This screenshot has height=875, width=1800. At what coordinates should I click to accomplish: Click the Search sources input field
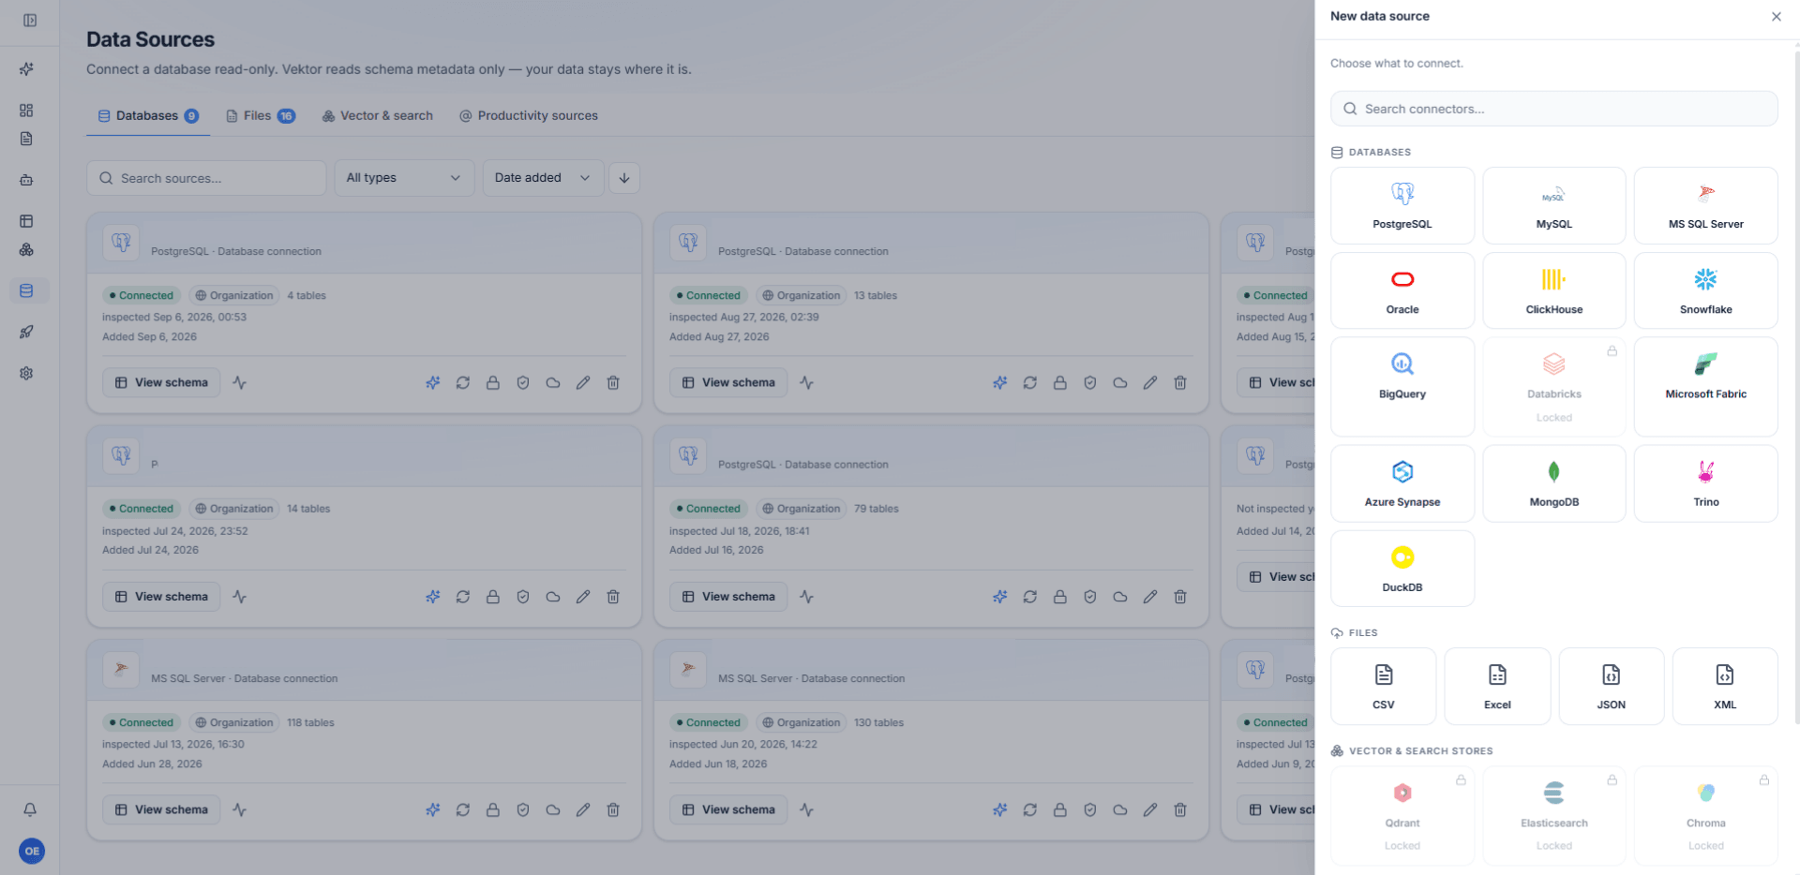(206, 178)
